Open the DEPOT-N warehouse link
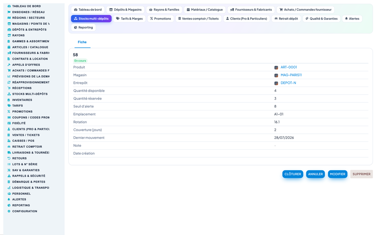This screenshot has width=380, height=235. pos(288,83)
